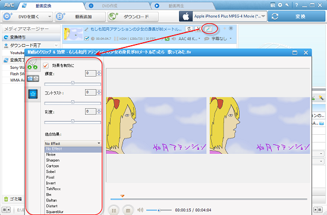Click the player volume slider
Image resolution: width=327 pixels, height=215 pixels.
[x=159, y=210]
